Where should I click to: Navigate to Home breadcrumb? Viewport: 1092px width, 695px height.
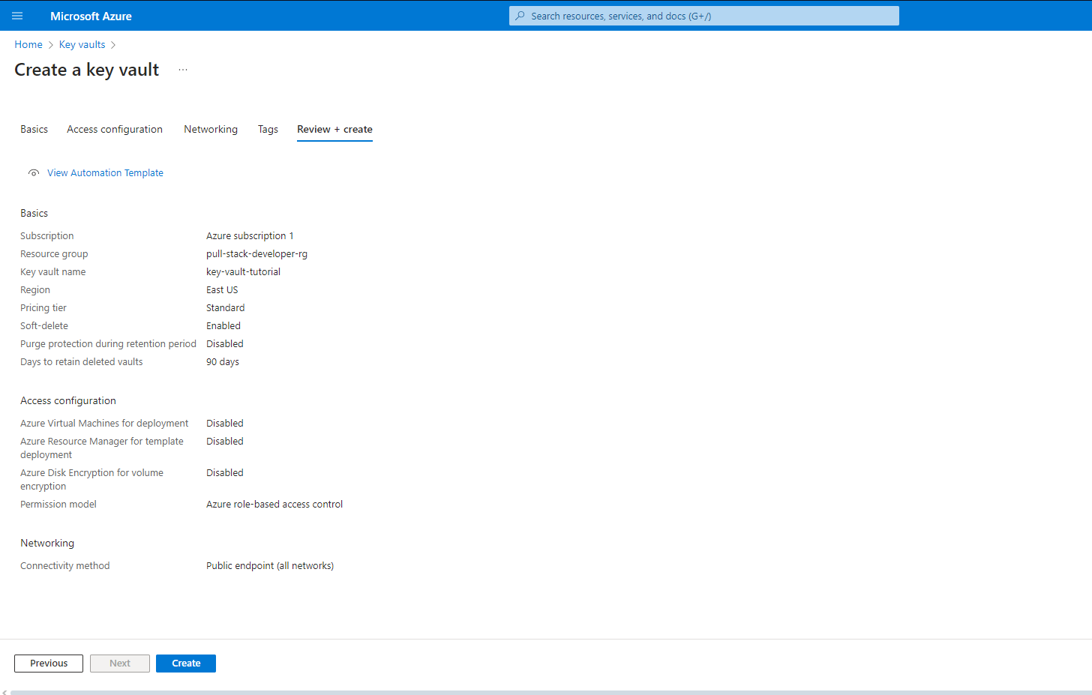click(x=28, y=45)
